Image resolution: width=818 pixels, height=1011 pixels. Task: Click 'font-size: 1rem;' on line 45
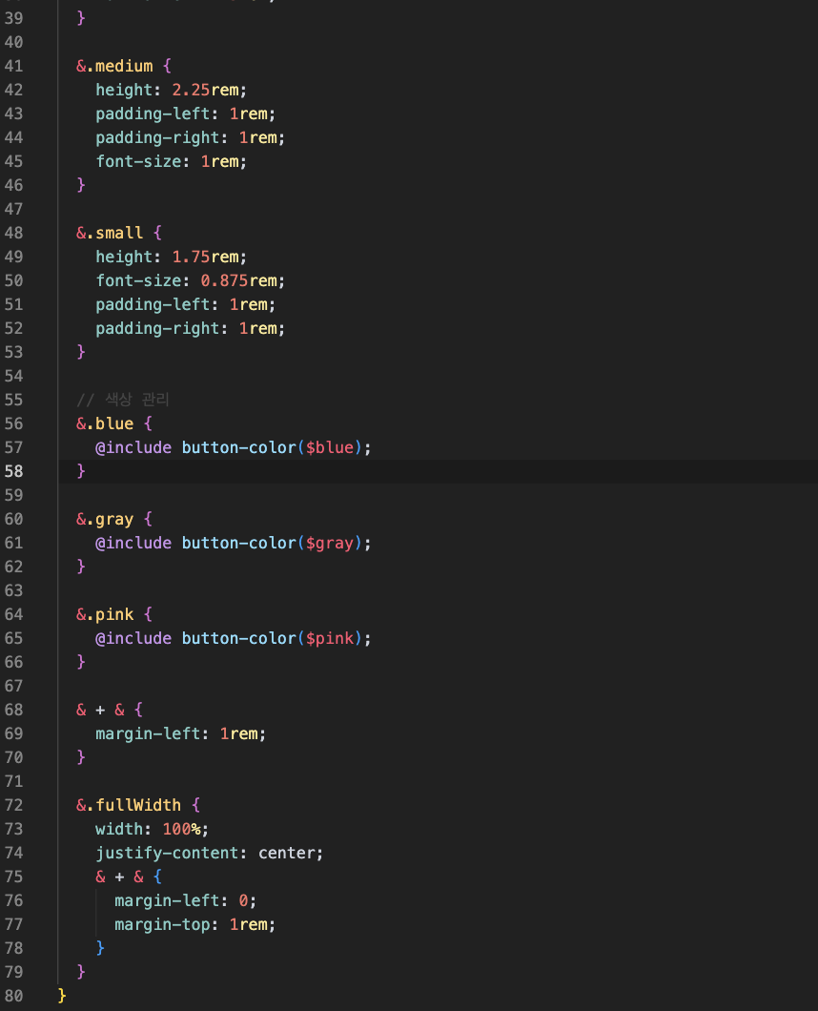click(x=171, y=161)
